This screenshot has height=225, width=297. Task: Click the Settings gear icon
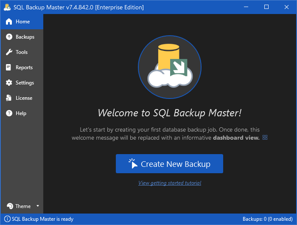(9, 83)
